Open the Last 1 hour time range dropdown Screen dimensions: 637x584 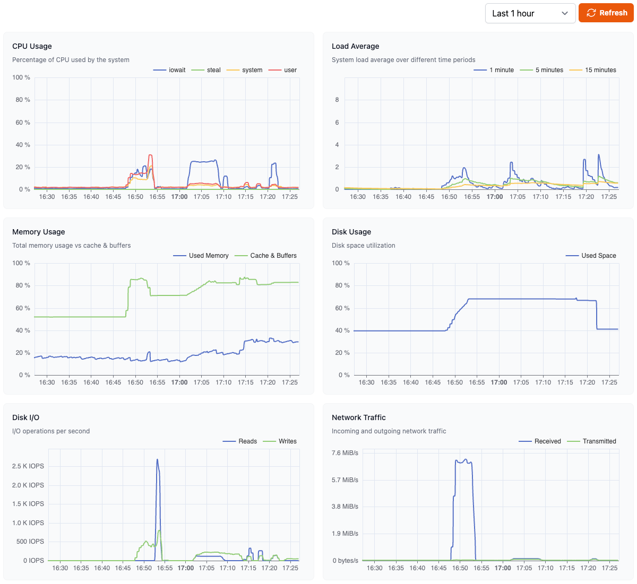[x=530, y=13]
